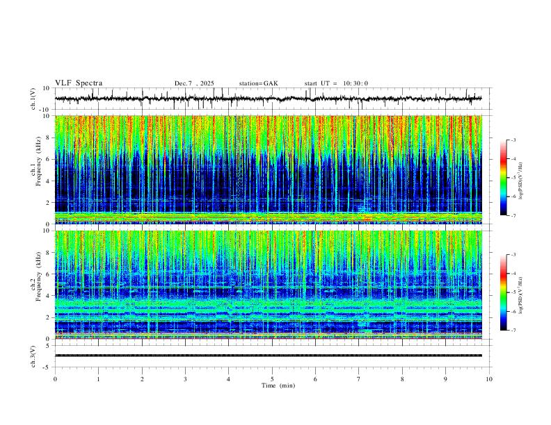
Task: Click time axis tick label "0"
Action: (55, 379)
